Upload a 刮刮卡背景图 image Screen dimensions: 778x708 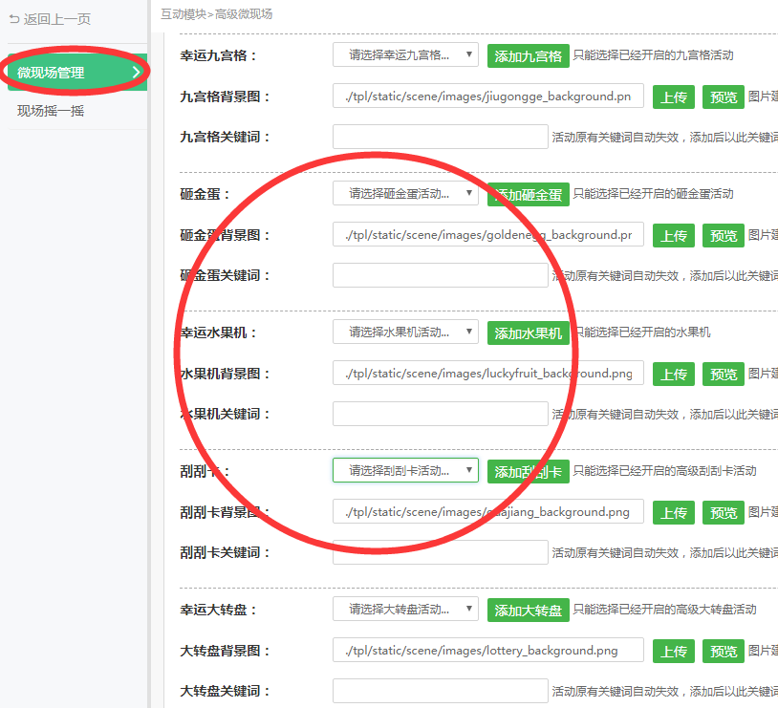(x=674, y=513)
